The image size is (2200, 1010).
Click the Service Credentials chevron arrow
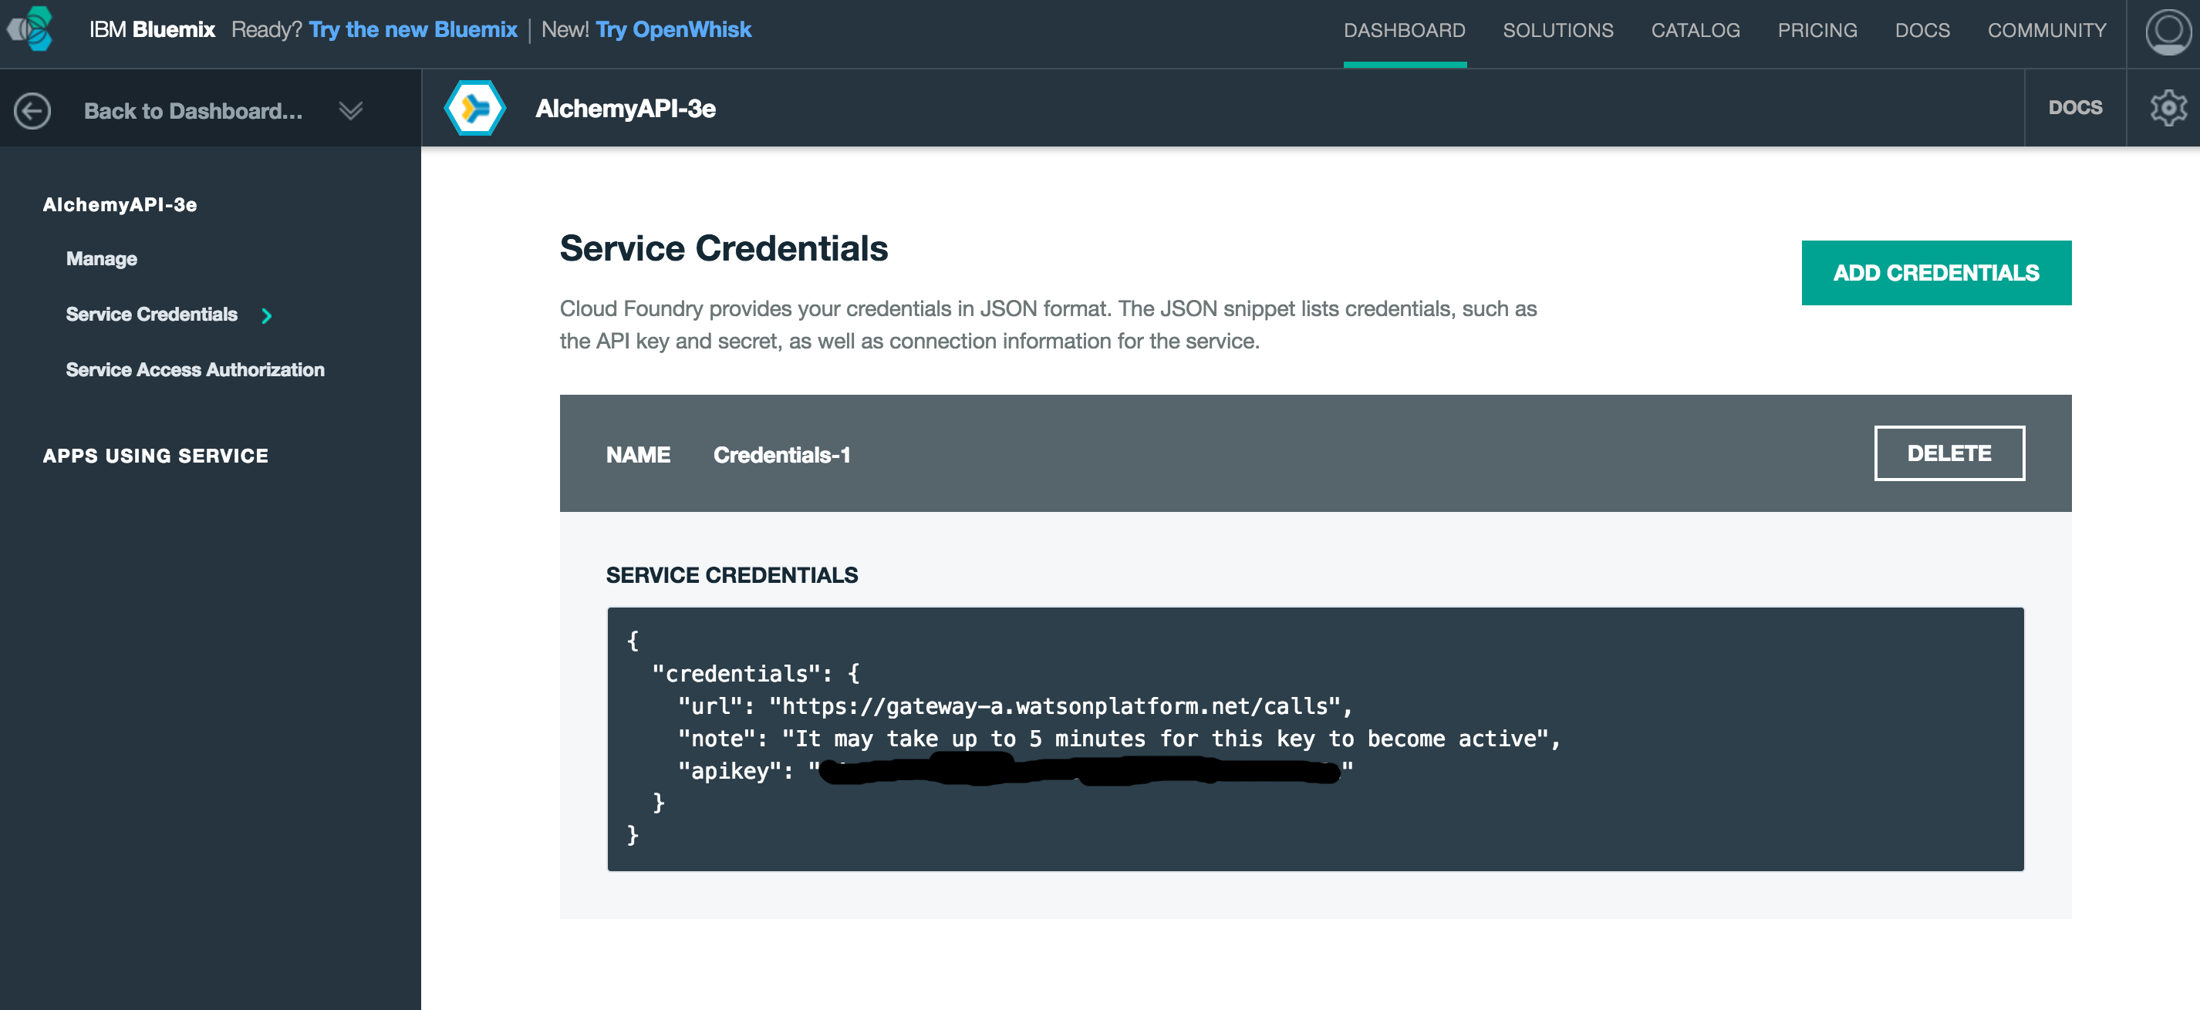(x=266, y=316)
